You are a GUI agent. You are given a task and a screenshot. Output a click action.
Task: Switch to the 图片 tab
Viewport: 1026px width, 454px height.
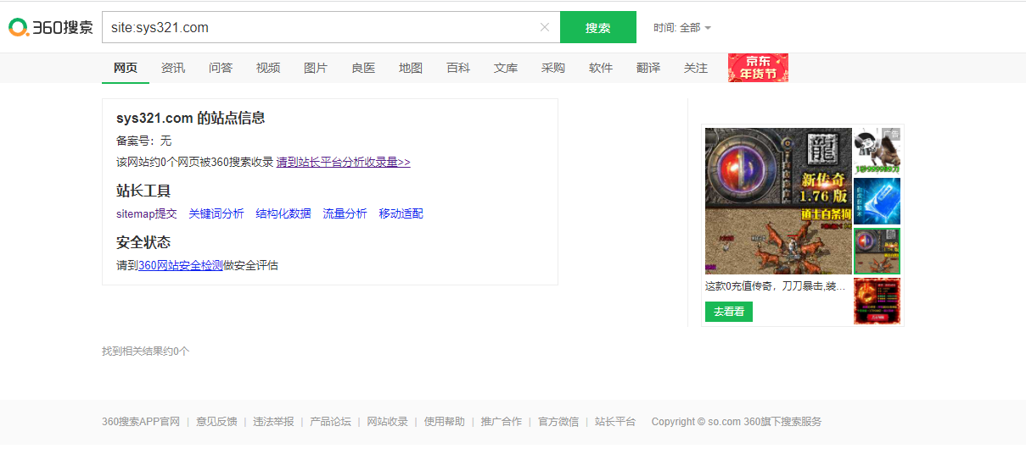pos(316,68)
